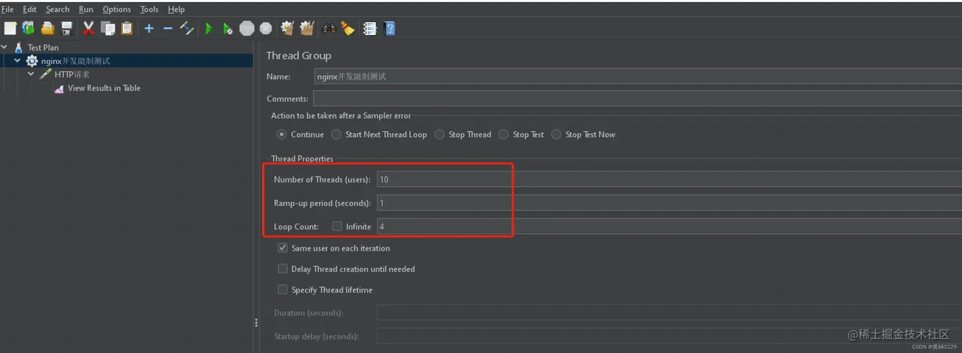Enable Delay Thread creation until needed
The image size is (962, 353).
pyautogui.click(x=282, y=269)
